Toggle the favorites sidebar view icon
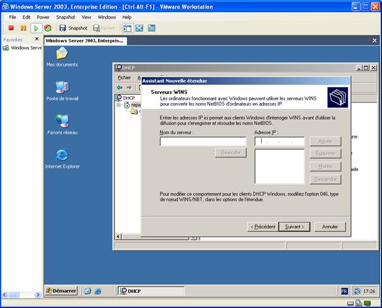The image size is (382, 308). click(127, 28)
